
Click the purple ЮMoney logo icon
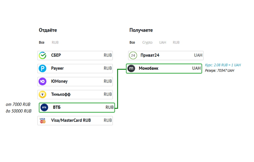coord(42,81)
